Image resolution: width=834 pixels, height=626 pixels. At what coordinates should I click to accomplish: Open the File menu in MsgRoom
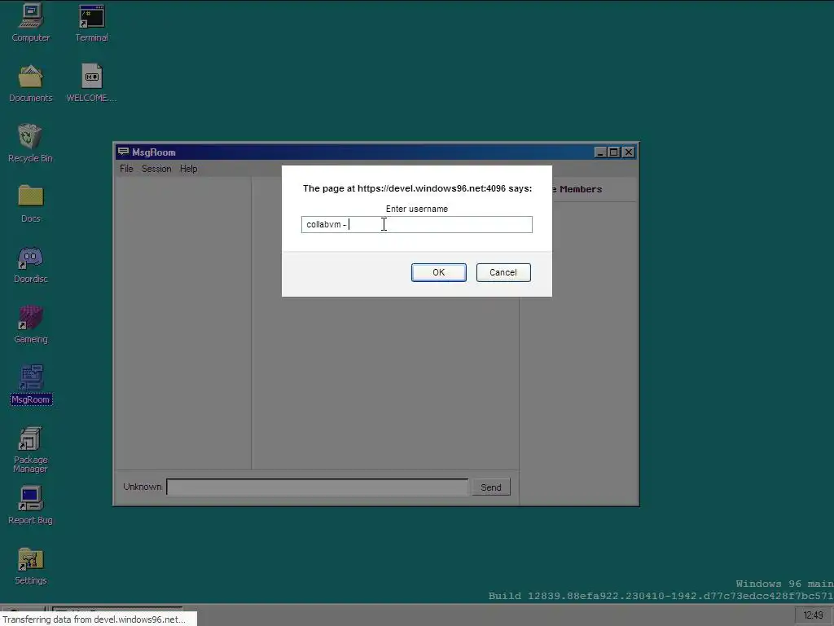[126, 169]
